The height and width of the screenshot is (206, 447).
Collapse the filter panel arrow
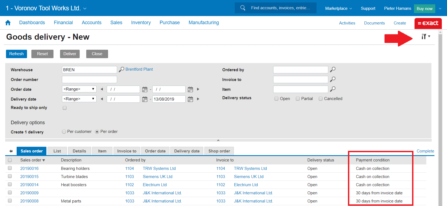click(x=218, y=140)
